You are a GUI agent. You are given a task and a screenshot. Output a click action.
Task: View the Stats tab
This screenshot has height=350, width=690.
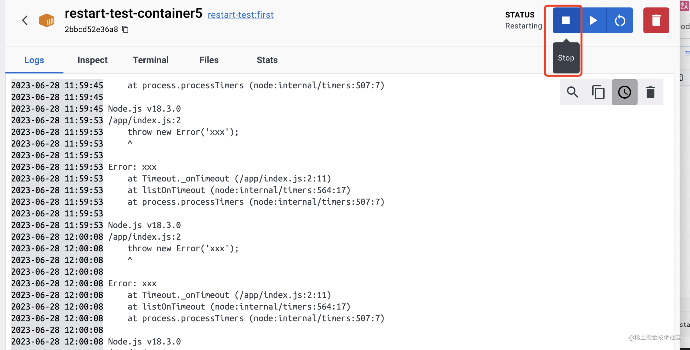267,60
